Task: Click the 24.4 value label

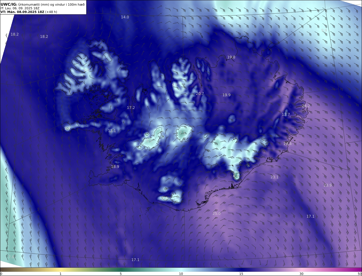Action: click(x=288, y=144)
